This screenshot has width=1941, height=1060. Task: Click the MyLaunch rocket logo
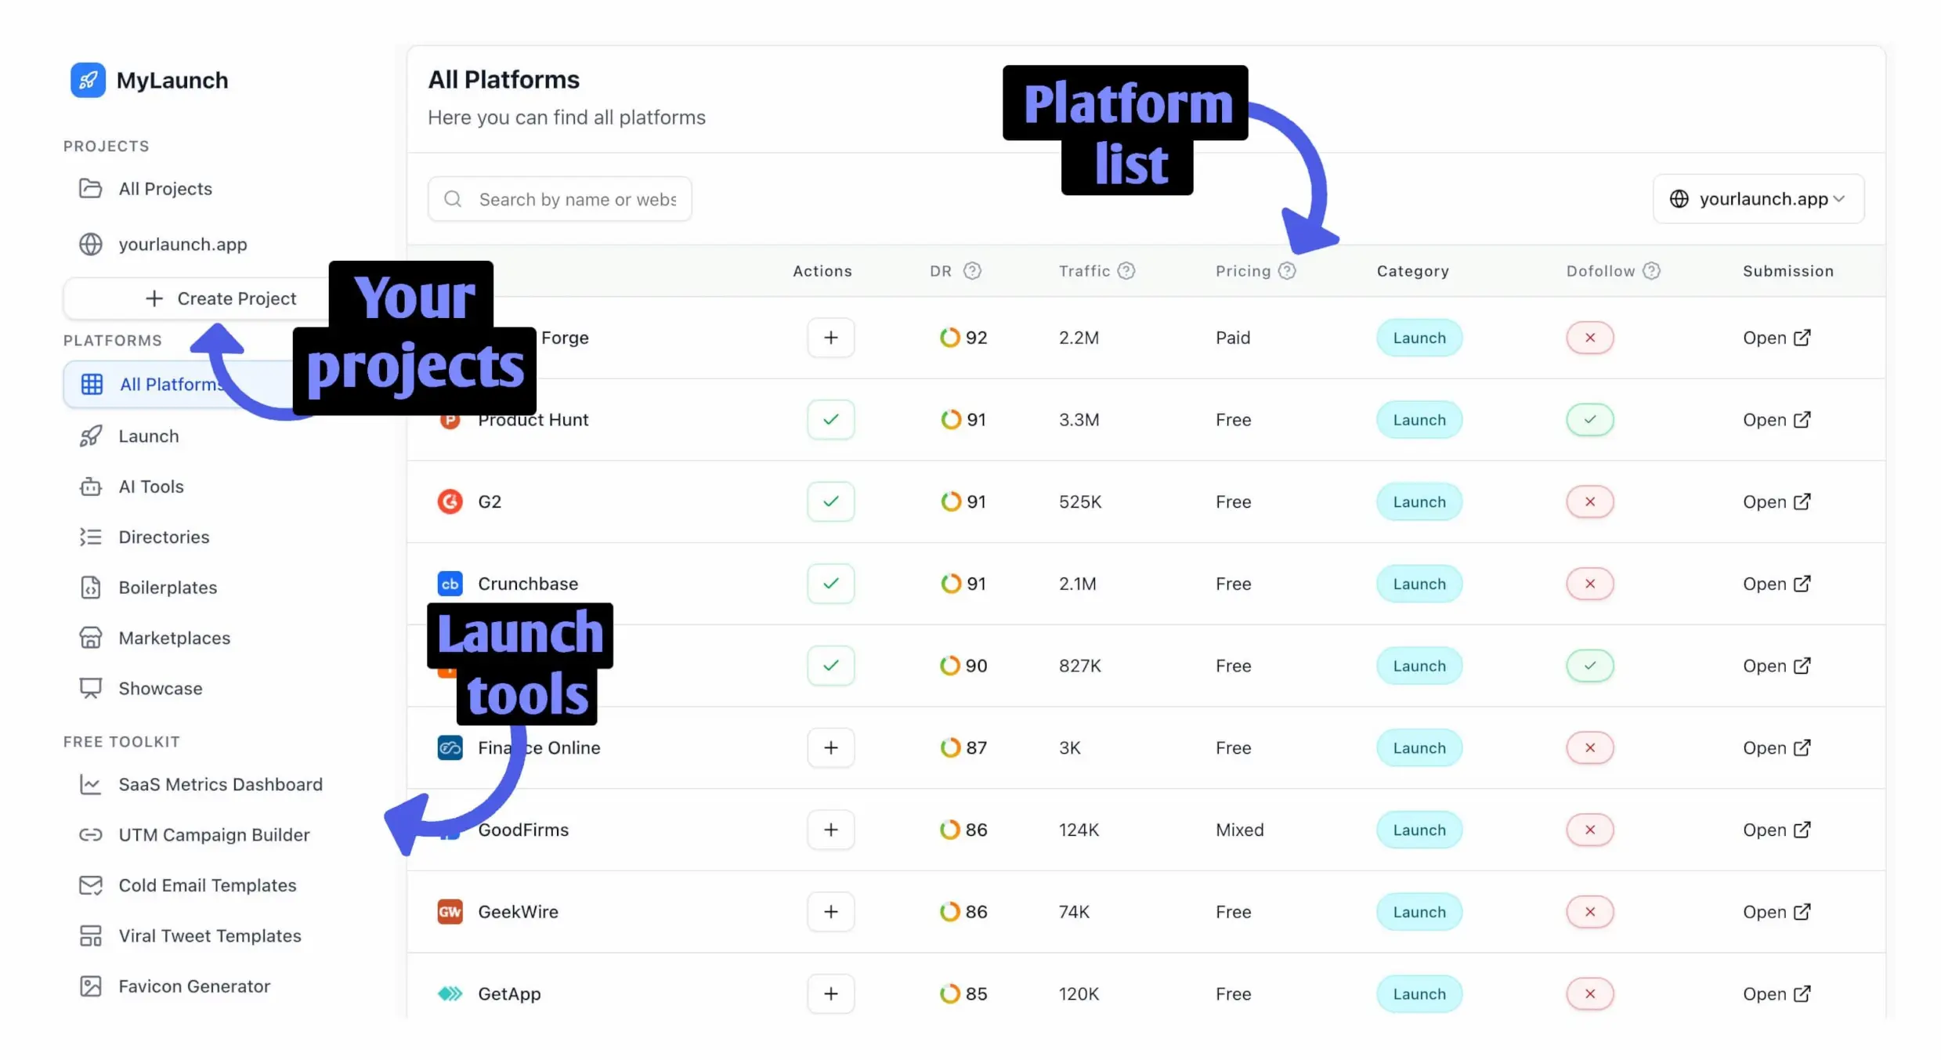click(89, 80)
